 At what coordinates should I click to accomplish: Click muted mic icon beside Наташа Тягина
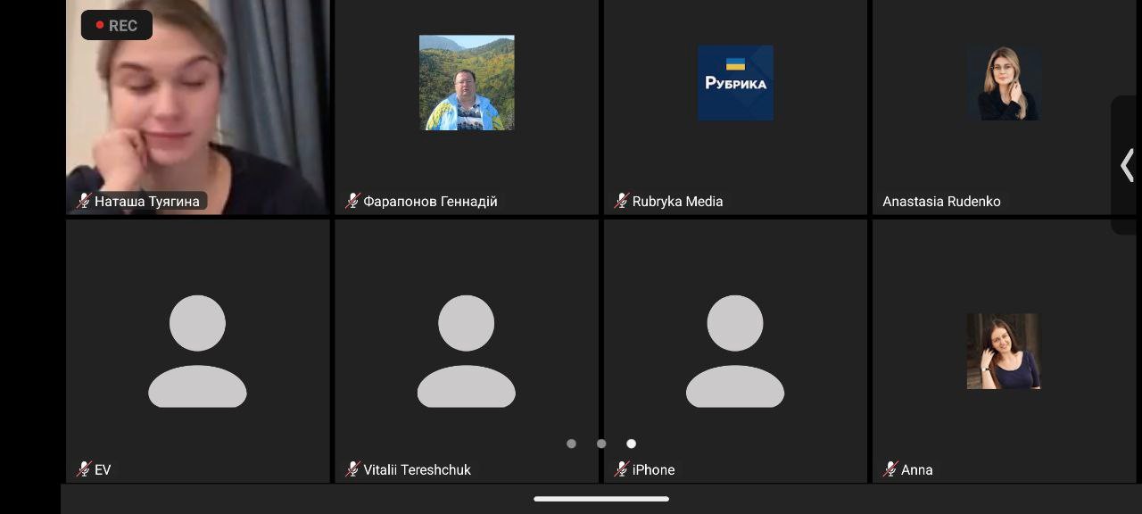click(84, 201)
